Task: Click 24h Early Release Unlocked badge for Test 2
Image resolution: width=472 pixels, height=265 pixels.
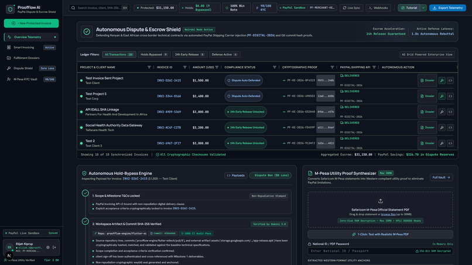Action: pos(245,143)
